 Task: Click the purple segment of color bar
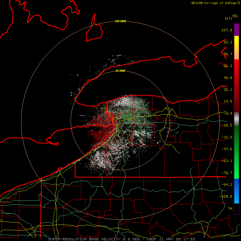[236, 30]
